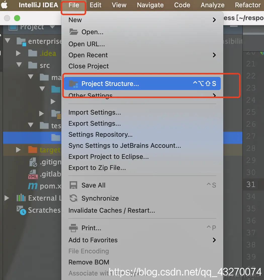Viewport: 264px width, 280px height.
Task: Open the Navigate menu
Action: pos(150,5)
